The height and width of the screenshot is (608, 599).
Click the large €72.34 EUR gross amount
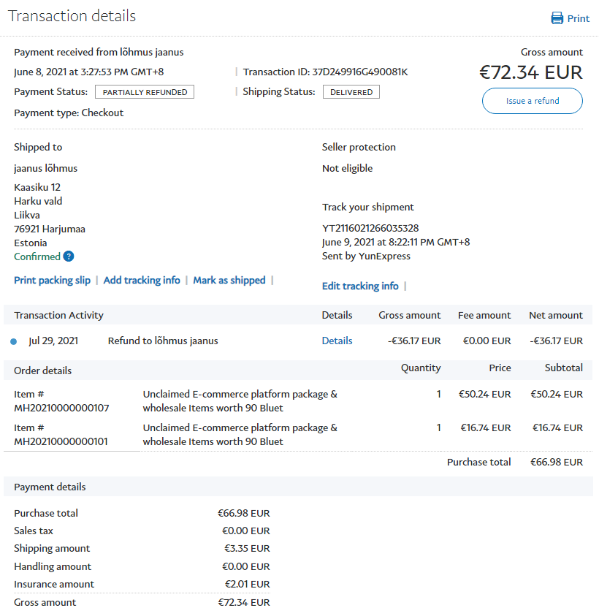coord(531,72)
